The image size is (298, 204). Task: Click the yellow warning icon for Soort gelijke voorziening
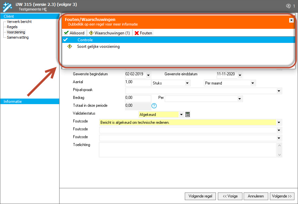pos(69,46)
